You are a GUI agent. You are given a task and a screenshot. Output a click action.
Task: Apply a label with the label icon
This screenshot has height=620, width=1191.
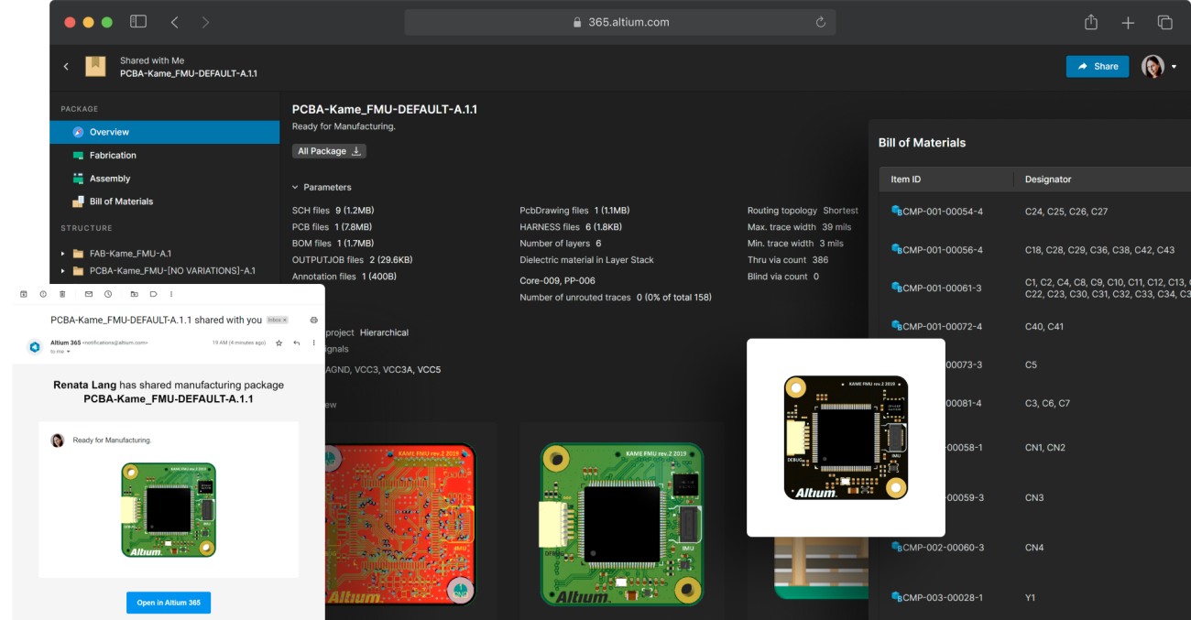point(154,294)
